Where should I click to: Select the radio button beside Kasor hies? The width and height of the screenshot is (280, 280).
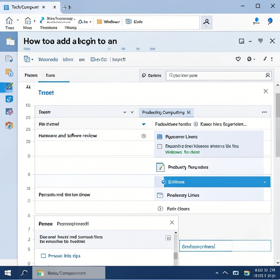pyautogui.click(x=196, y=124)
